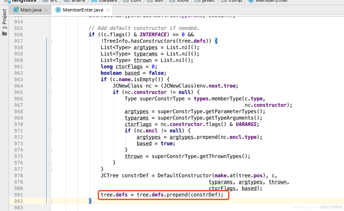Image resolution: width=344 pixels, height=211 pixels.
Task: Click the sun package icon in the breadcrumb bar
Action: coord(150,1)
